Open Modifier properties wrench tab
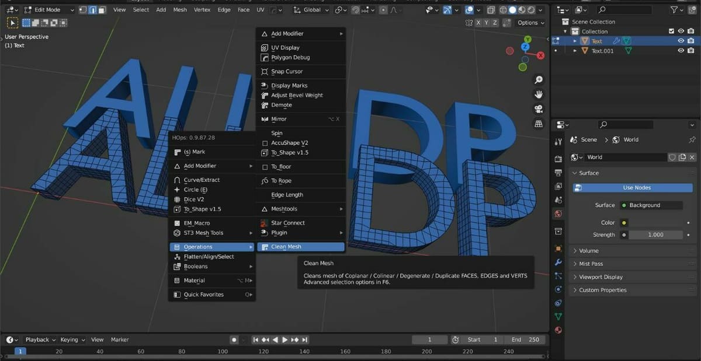The image size is (701, 361). 558,262
